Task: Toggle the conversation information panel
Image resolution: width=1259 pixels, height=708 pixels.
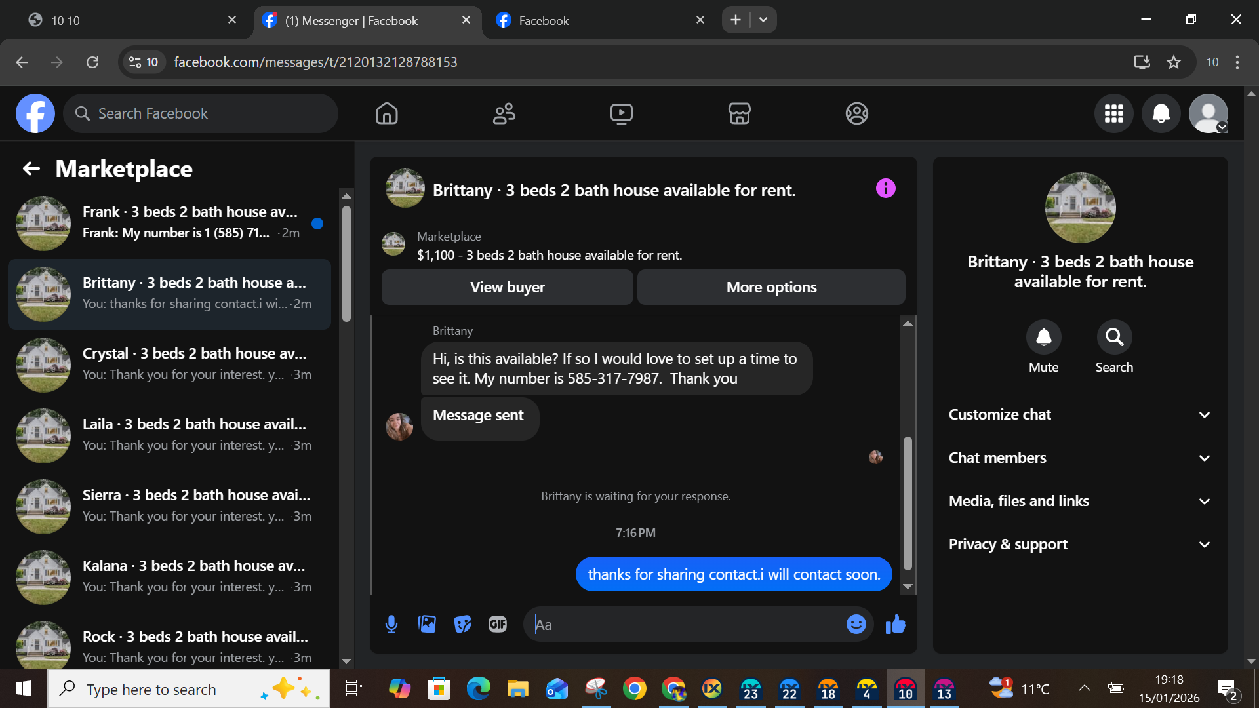Action: 885,189
